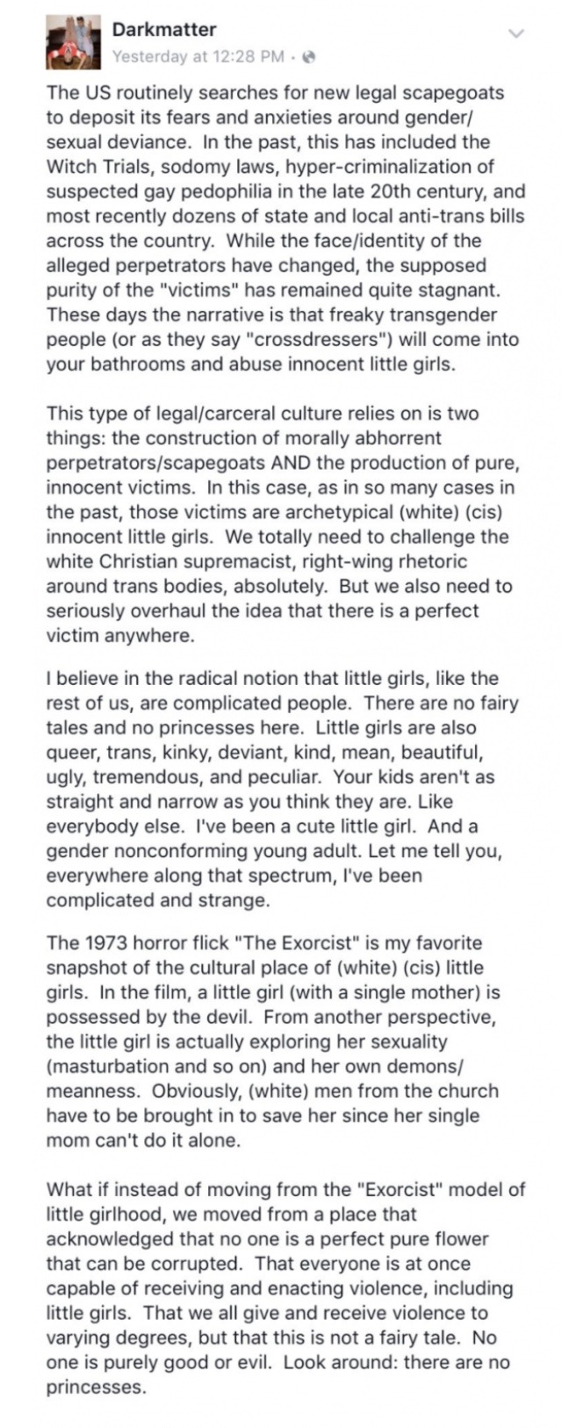
Task: Click the first paragraph starting "The US routinely"
Action: click(281, 228)
